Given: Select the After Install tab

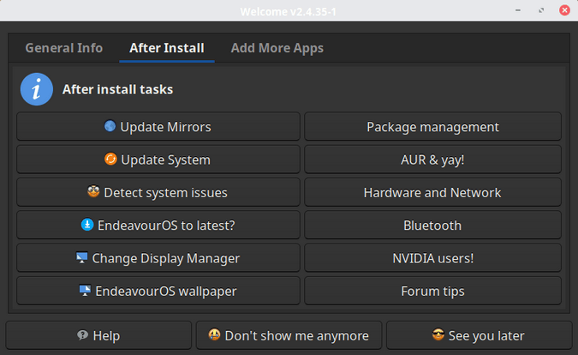Looking at the screenshot, I should click(167, 48).
